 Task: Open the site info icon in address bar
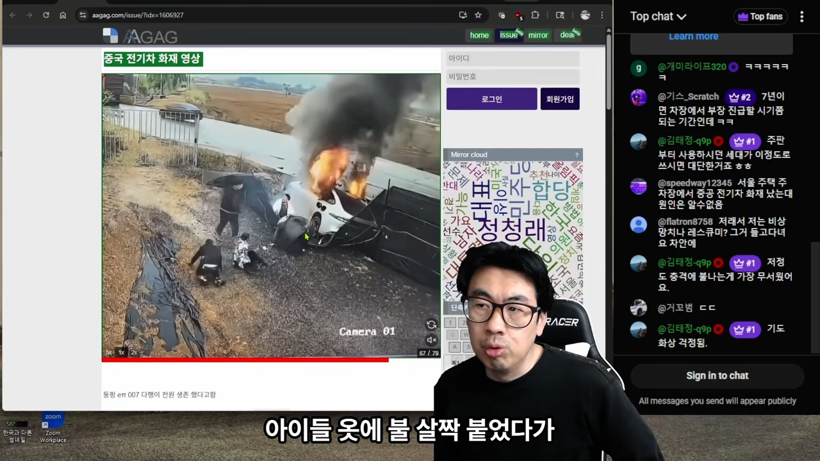tap(83, 15)
